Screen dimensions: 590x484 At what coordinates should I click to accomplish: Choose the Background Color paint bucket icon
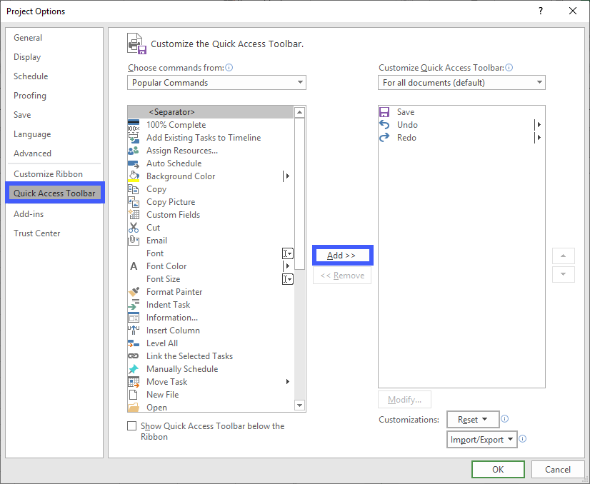click(x=133, y=176)
